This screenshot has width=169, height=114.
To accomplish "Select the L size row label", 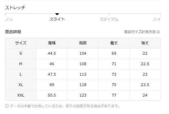I will (21, 74).
